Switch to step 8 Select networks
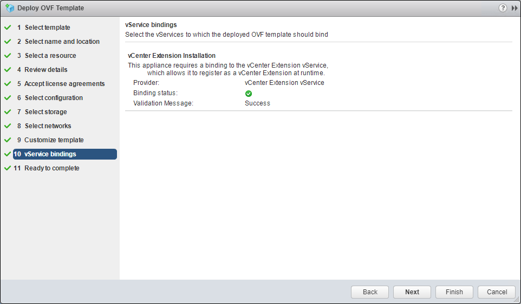This screenshot has height=304, width=521. 48,126
